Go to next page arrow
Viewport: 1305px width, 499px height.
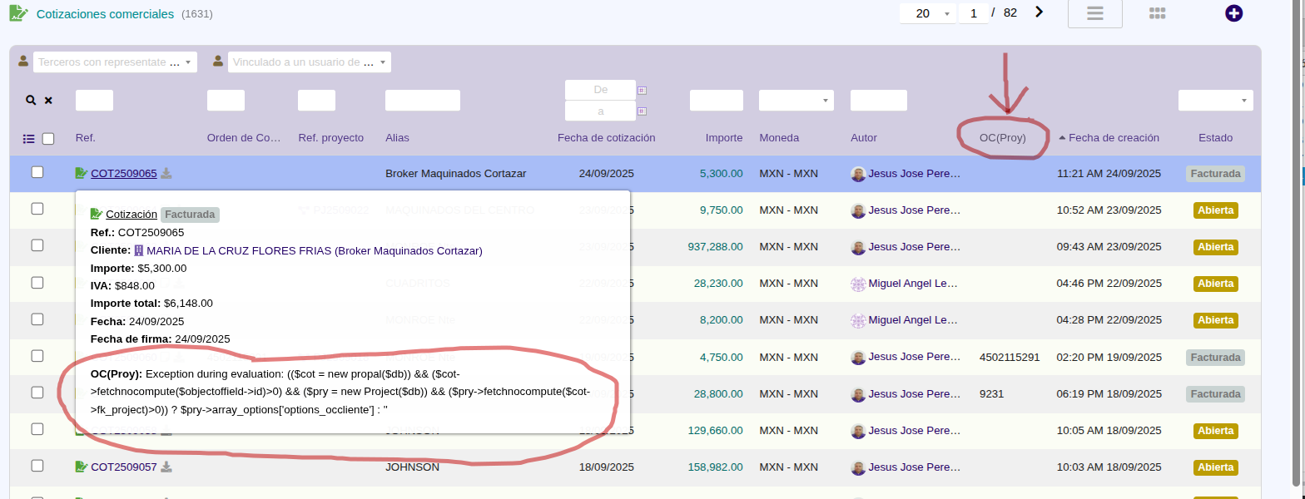[1039, 12]
